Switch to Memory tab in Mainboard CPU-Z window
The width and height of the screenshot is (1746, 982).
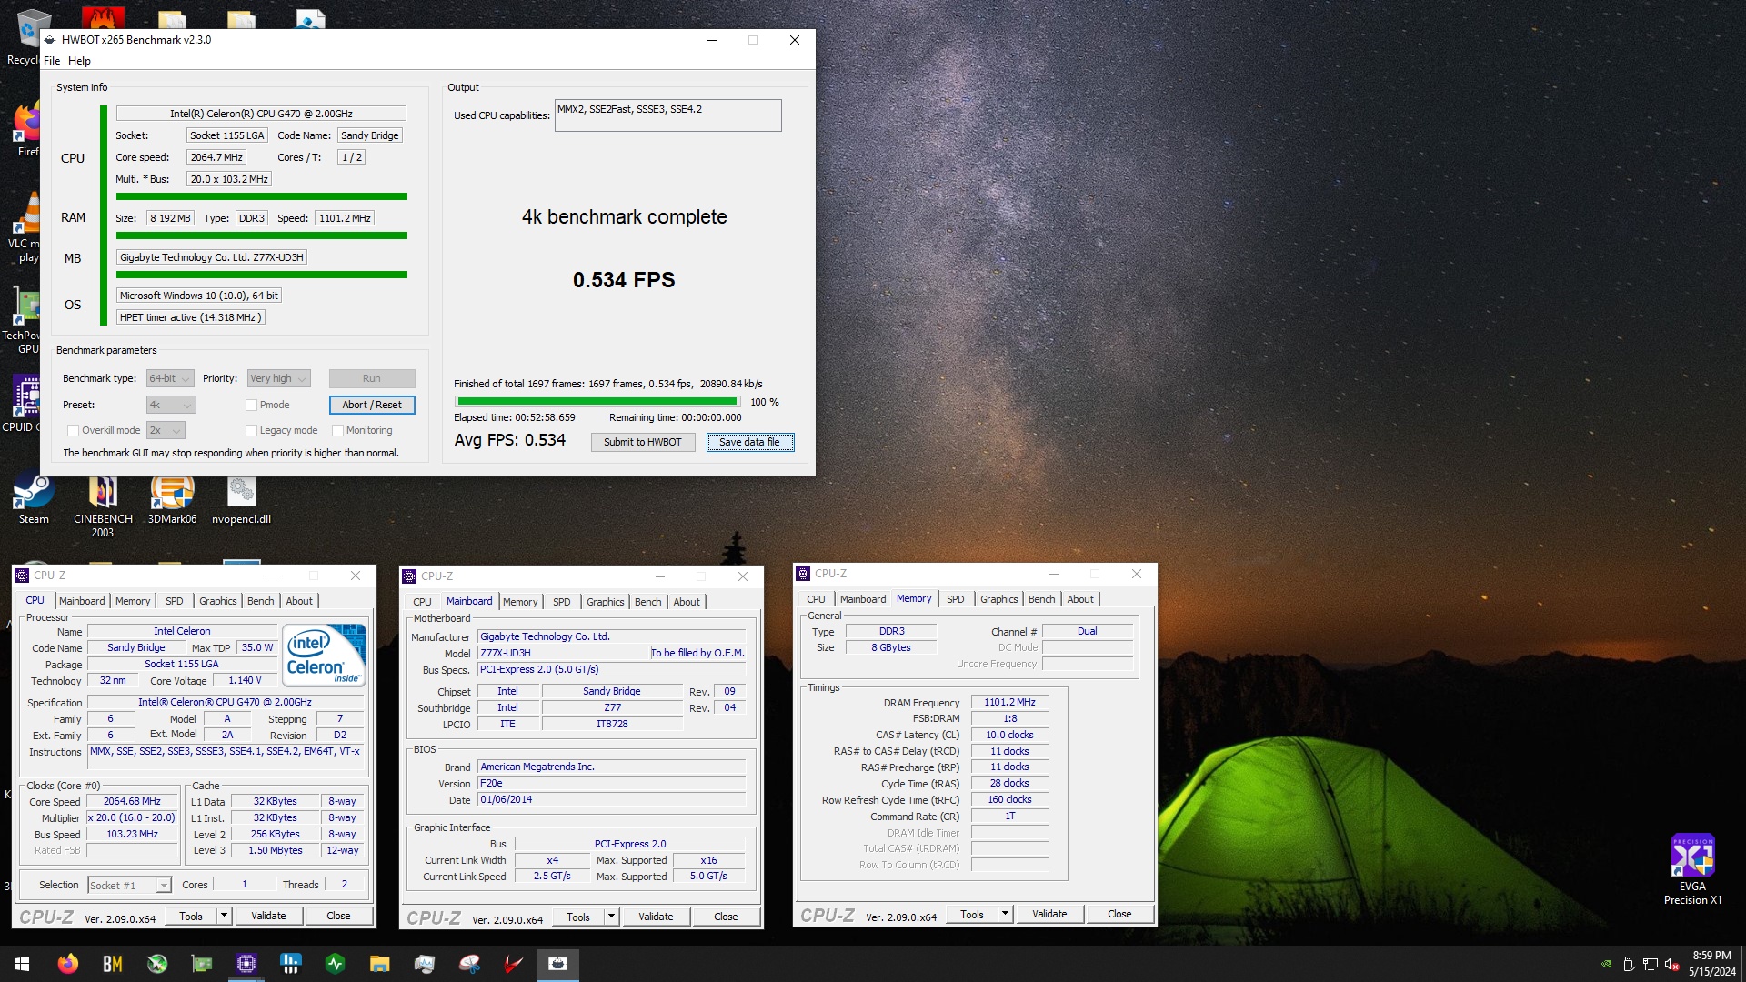coord(520,603)
